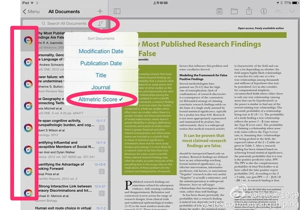The width and height of the screenshot is (300, 210).
Task: Choose Title sort option
Action: [x=100, y=76]
